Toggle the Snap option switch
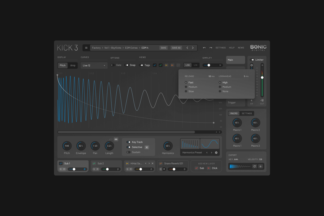 (126, 65)
